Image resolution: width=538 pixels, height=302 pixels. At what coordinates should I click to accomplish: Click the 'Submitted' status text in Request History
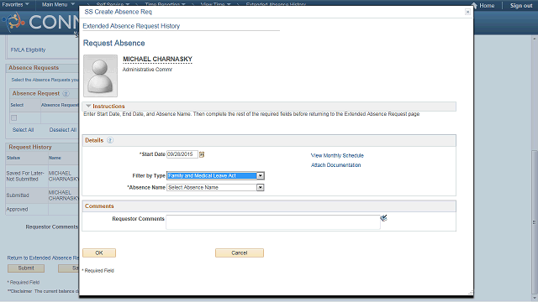coord(18,195)
